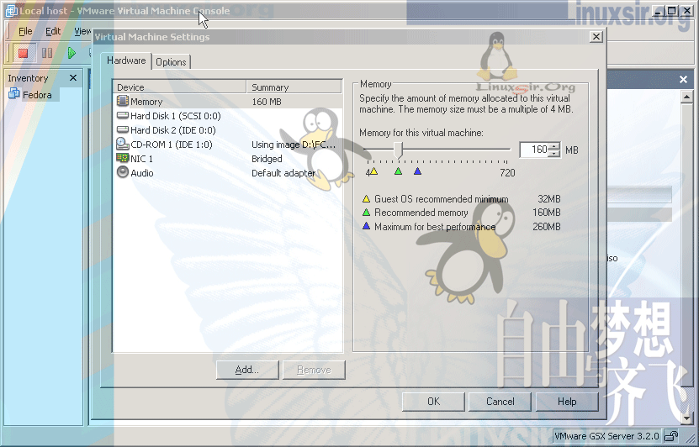Close the Inventory panel
The width and height of the screenshot is (699, 447).
coord(73,78)
